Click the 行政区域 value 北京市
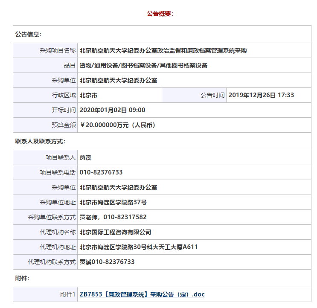The height and width of the screenshot is (308, 317). point(88,95)
